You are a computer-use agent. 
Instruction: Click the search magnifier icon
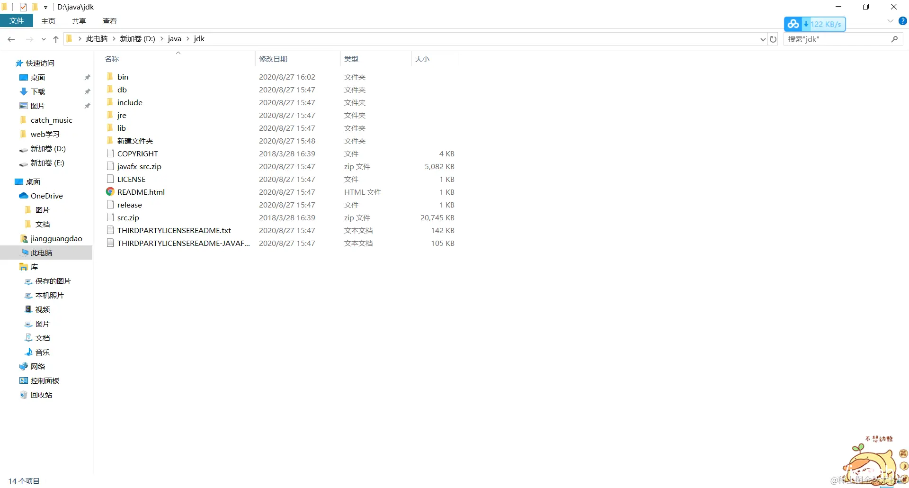click(x=894, y=39)
